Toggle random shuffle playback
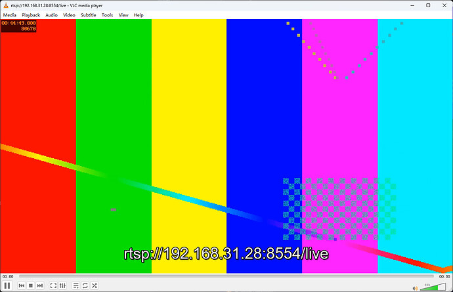 coord(94,285)
